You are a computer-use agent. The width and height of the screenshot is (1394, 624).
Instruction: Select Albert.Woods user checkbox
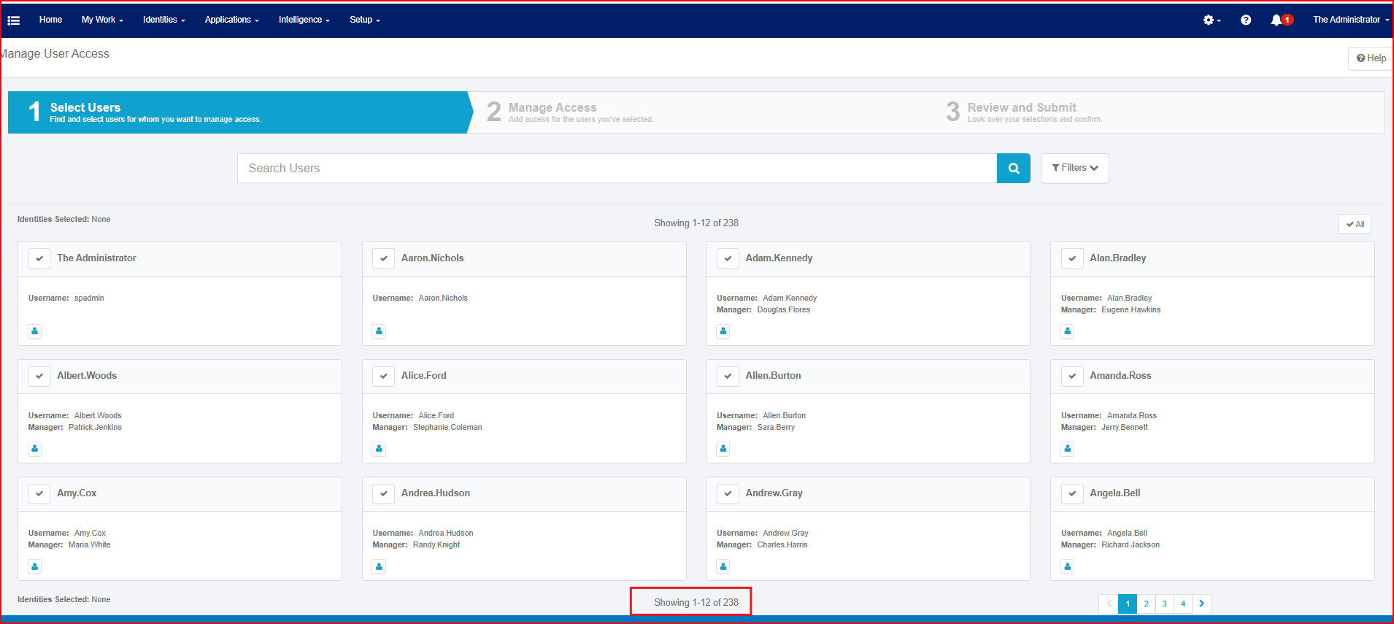tap(39, 376)
